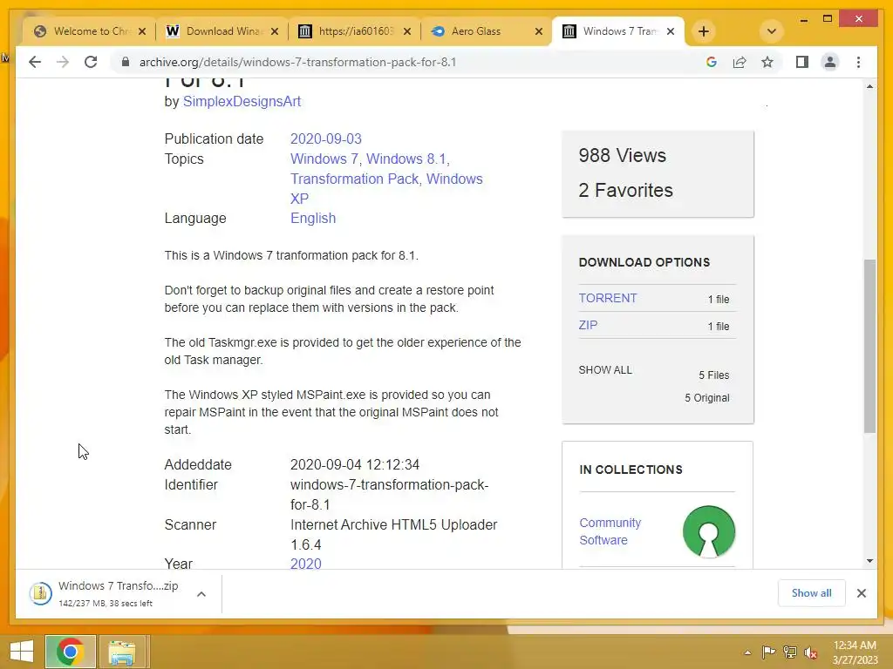893x669 pixels.
Task: Click the page scrollbar down arrow
Action: 869,561
